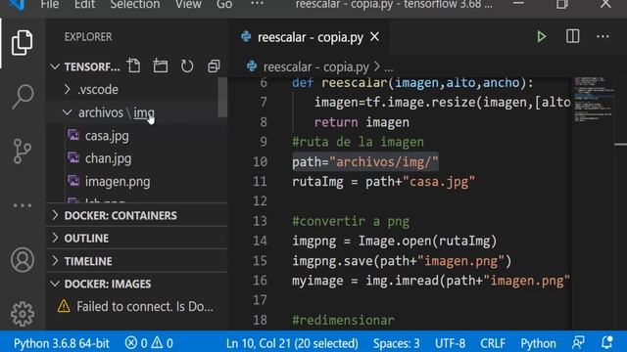Click the Docker warning triangle icon
This screenshot has width=627, height=352.
(x=64, y=306)
